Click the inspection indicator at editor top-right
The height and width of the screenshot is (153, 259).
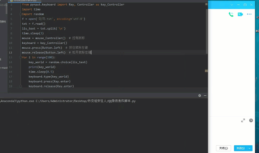tap(206, 4)
